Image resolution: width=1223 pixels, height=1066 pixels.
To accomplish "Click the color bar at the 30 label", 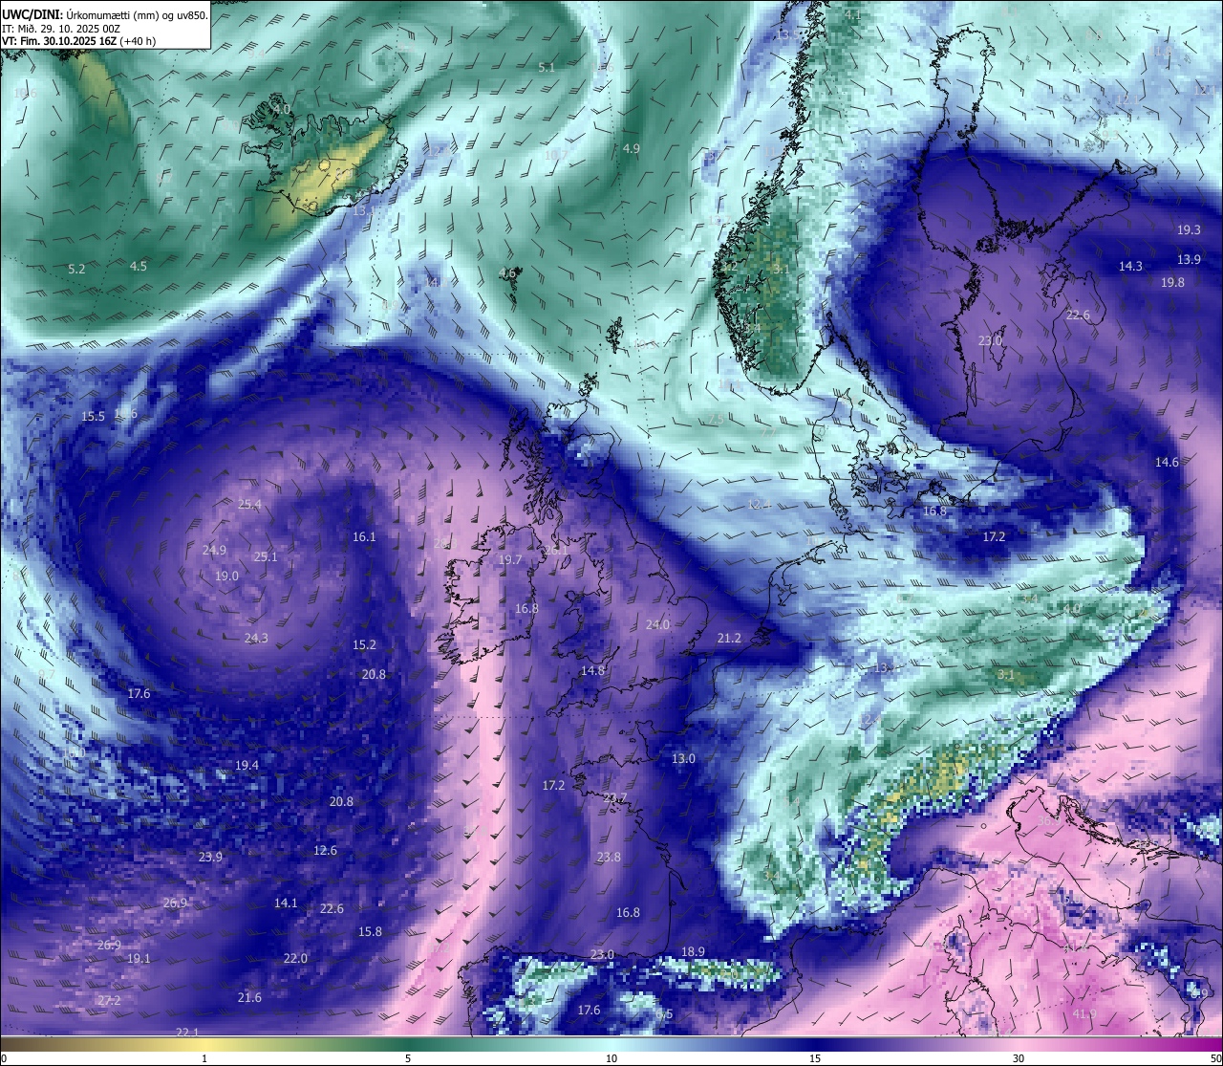I will (x=1019, y=1044).
